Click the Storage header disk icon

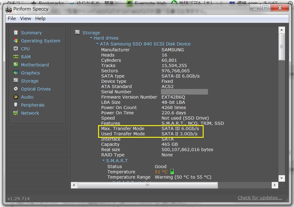coord(77,32)
